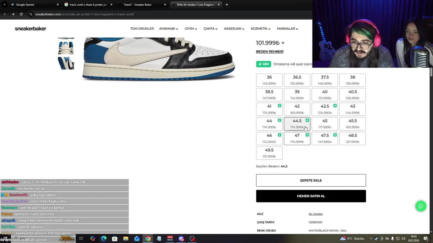Click HEMEN SATIN AL button

[311, 196]
